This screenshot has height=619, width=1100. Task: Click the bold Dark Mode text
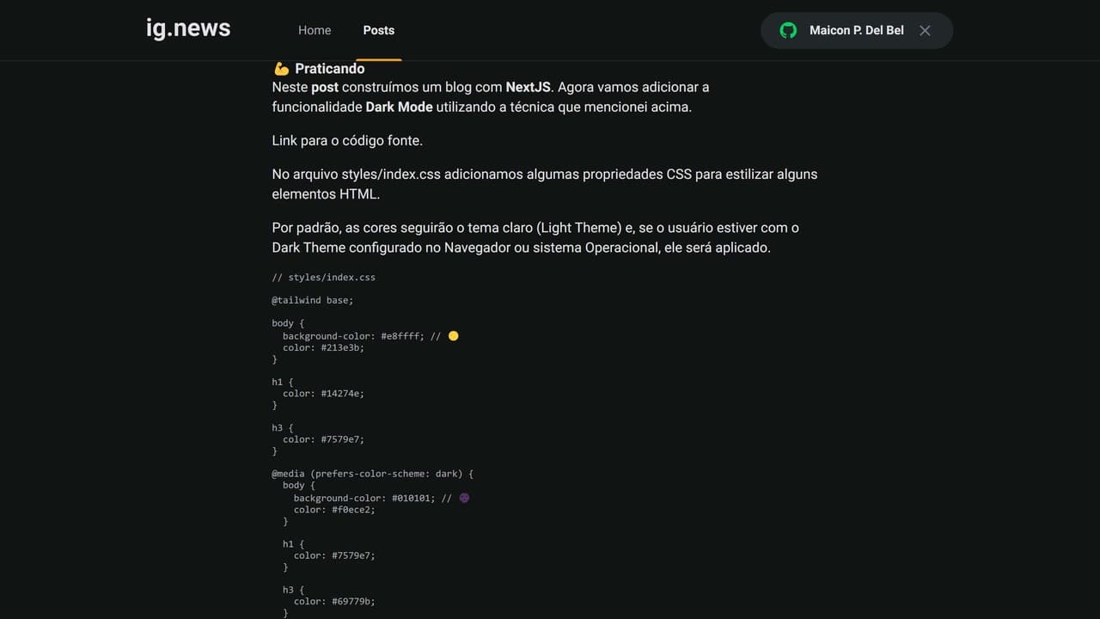pyautogui.click(x=399, y=107)
